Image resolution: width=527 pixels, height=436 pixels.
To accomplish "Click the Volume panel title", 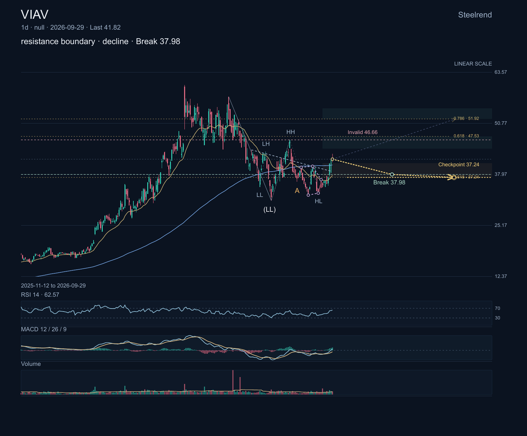I will [31, 364].
